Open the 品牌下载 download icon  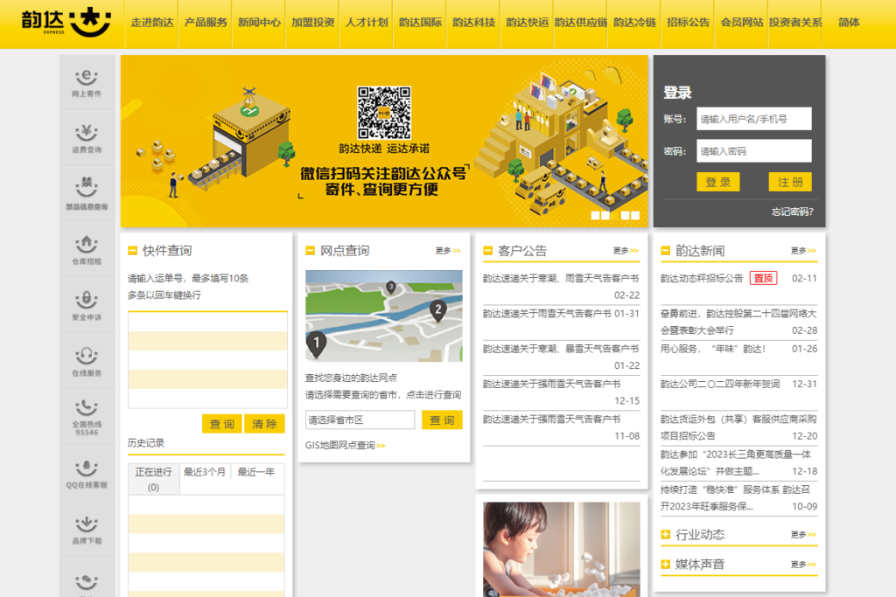click(87, 530)
